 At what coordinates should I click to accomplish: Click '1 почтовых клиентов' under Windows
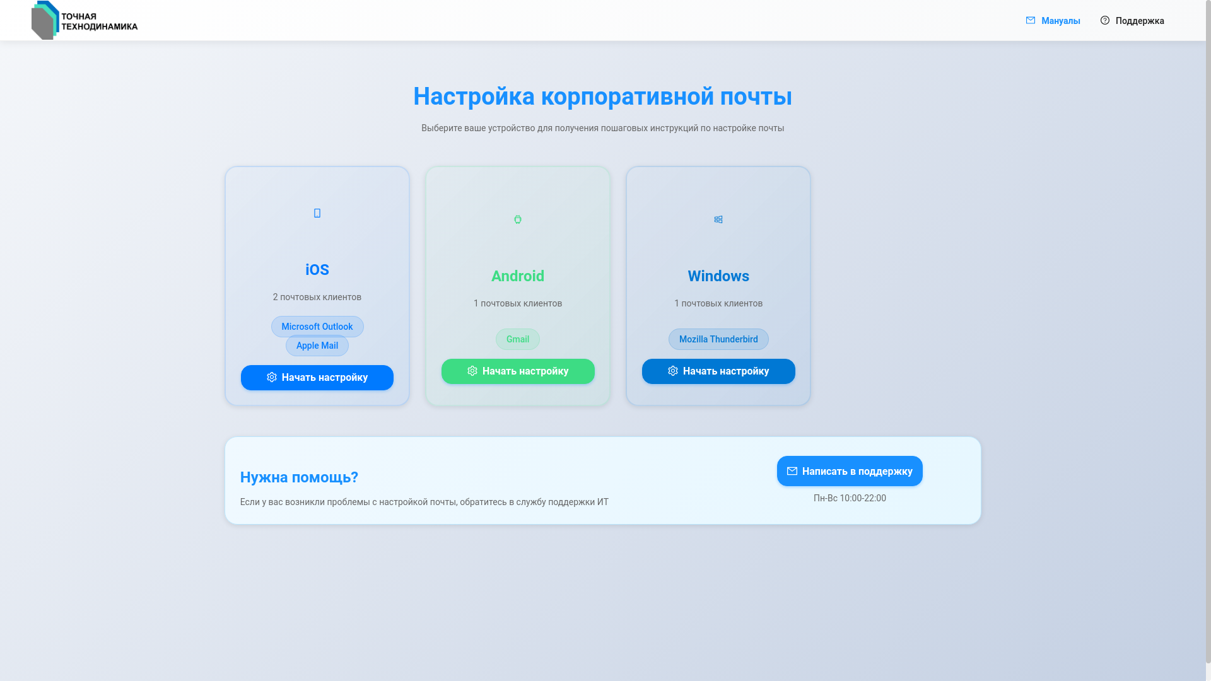(x=718, y=303)
